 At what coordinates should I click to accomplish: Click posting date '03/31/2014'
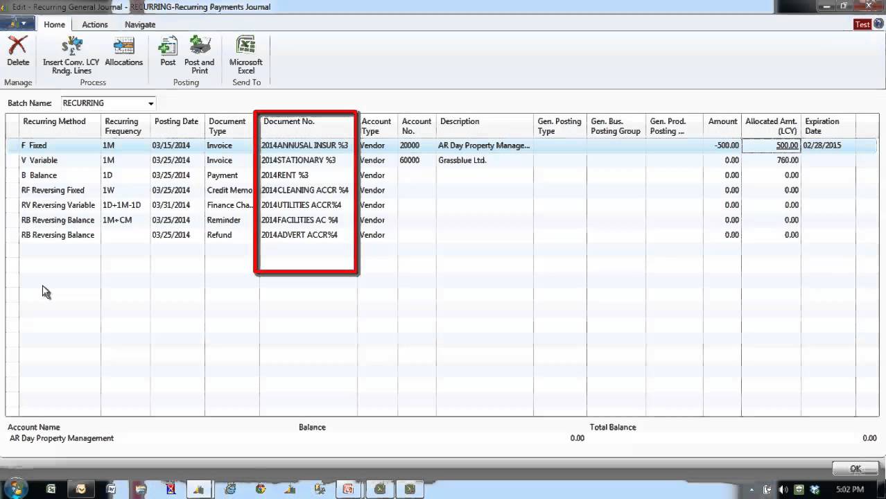click(177, 205)
